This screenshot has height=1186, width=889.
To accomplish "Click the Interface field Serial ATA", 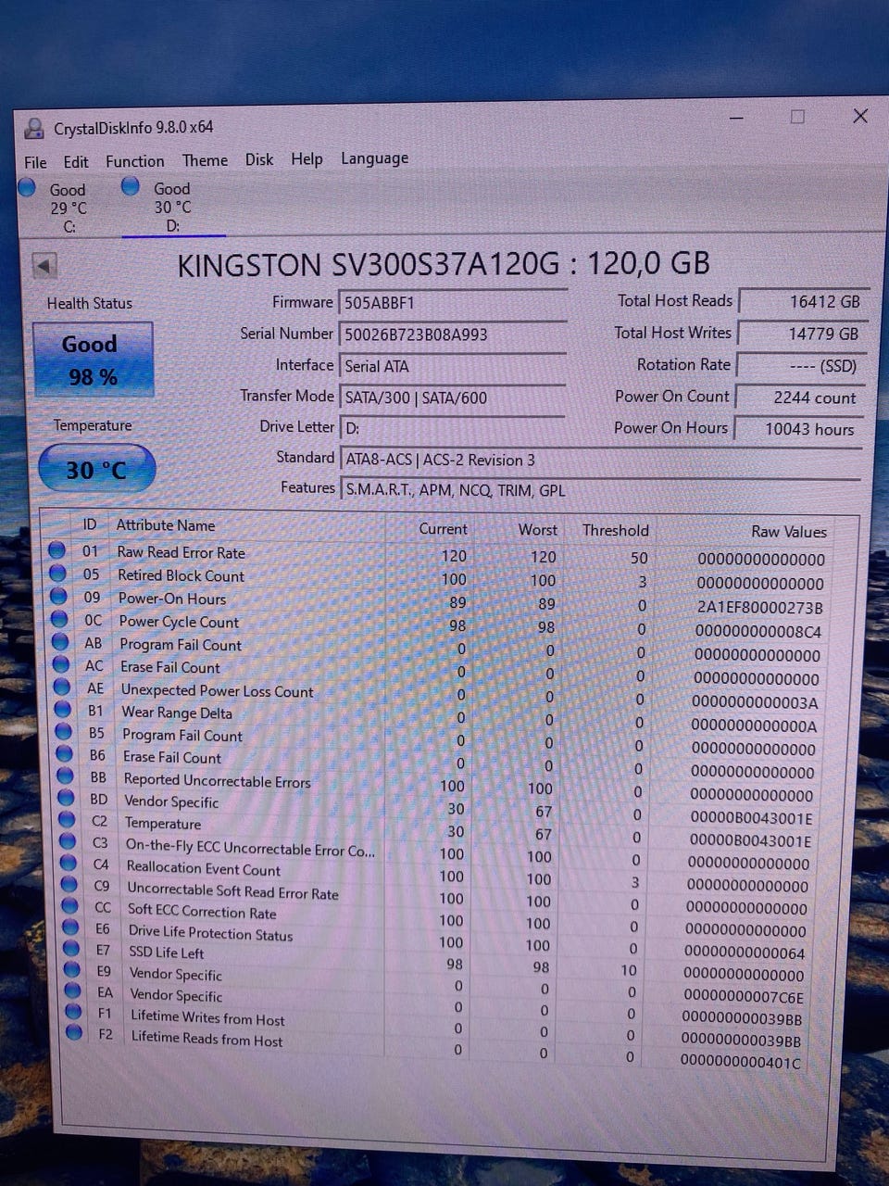I will tap(453, 366).
